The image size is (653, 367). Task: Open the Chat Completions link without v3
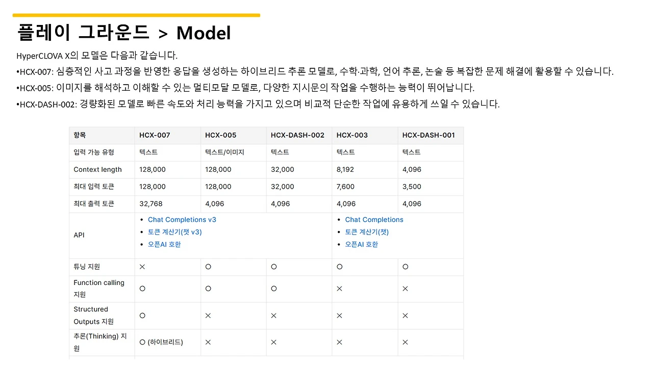click(374, 220)
